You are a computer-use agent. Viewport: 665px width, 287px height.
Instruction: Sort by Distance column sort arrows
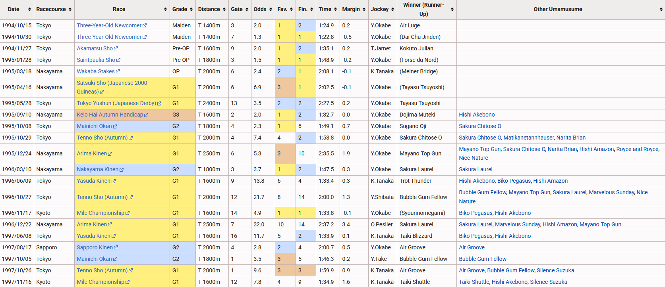click(x=224, y=10)
